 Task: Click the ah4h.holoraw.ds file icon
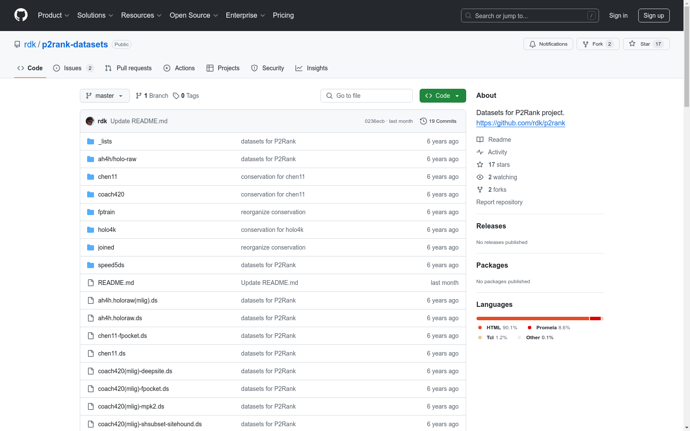tap(91, 318)
